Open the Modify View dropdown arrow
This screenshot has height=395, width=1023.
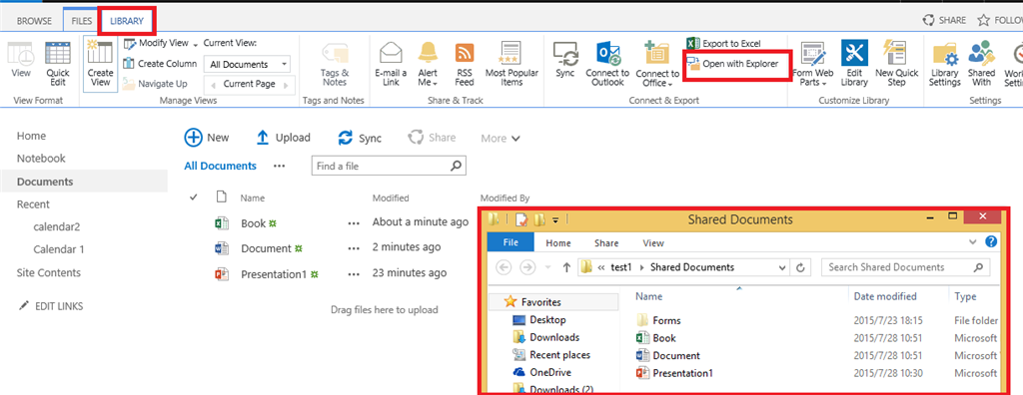point(195,44)
